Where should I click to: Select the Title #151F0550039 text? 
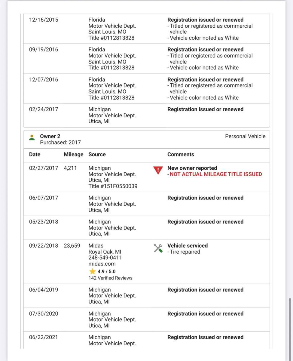113,186
